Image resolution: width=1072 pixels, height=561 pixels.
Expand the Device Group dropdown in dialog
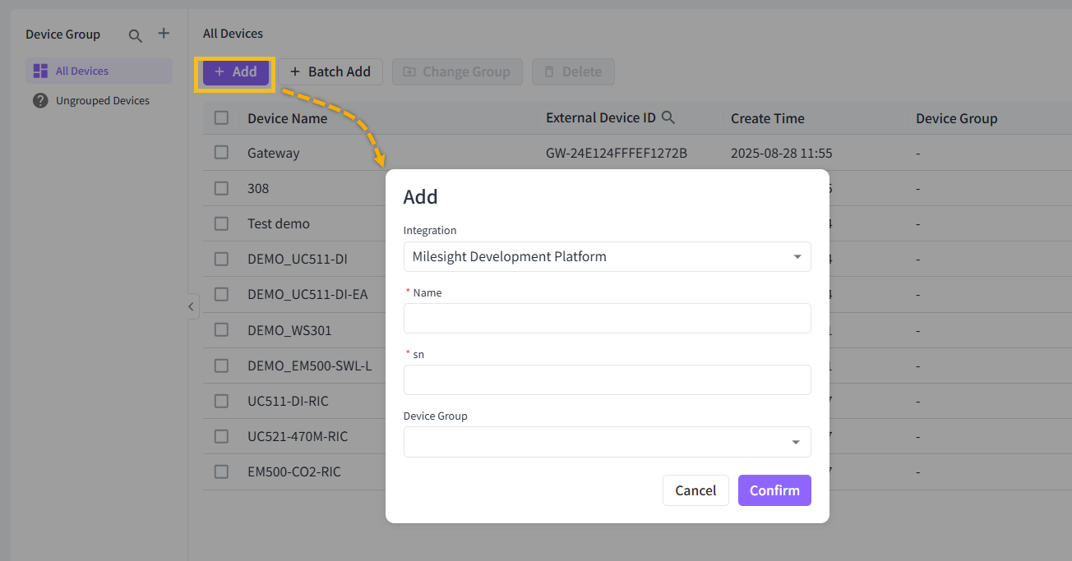607,442
